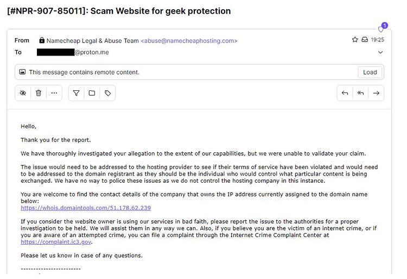This screenshot has height=279, width=407.
Task: Open whois.domaintools.com IP link
Action: [x=86, y=208]
